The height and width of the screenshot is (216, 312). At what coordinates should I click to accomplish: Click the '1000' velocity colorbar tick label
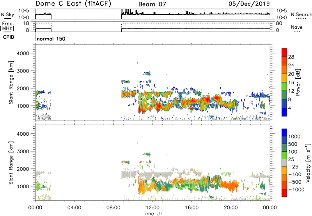tap(294, 136)
